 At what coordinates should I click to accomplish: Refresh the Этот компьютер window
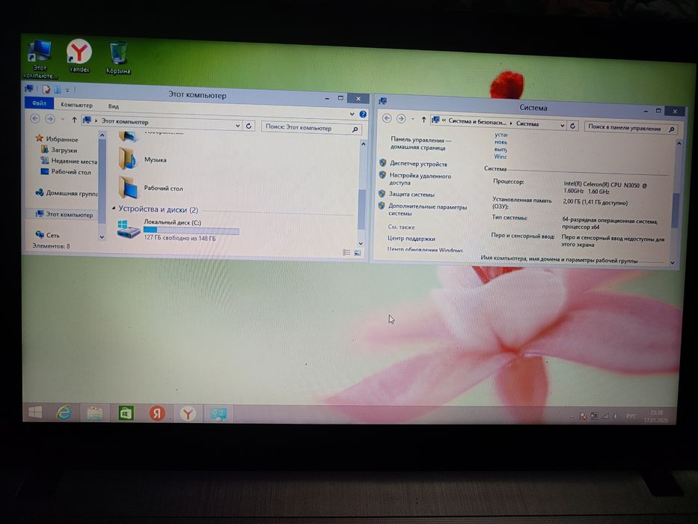coord(249,126)
